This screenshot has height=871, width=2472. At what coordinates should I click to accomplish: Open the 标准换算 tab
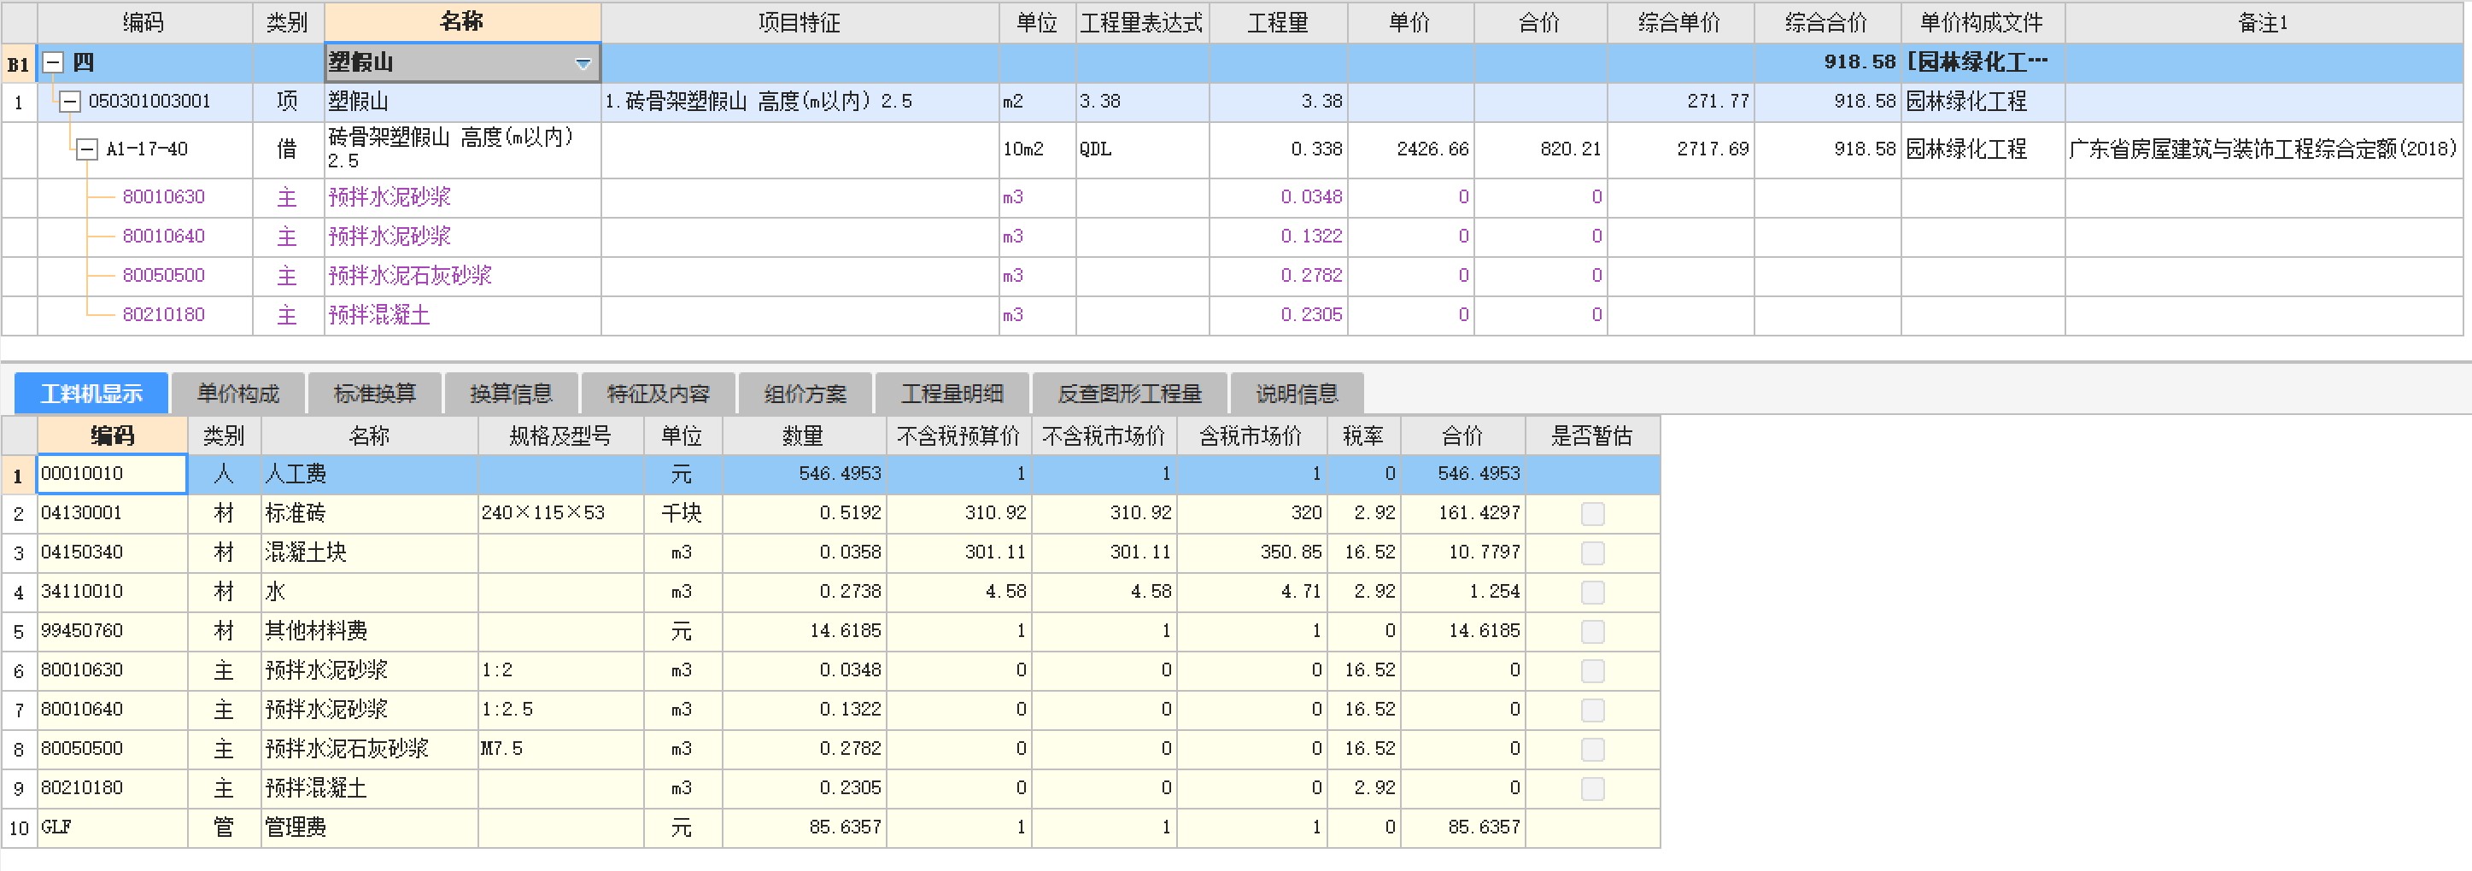[374, 394]
